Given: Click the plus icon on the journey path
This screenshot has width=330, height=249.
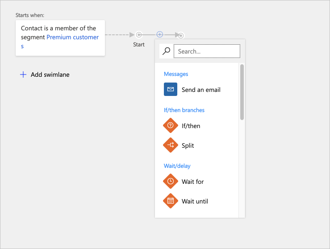Looking at the screenshot, I should pos(159,34).
